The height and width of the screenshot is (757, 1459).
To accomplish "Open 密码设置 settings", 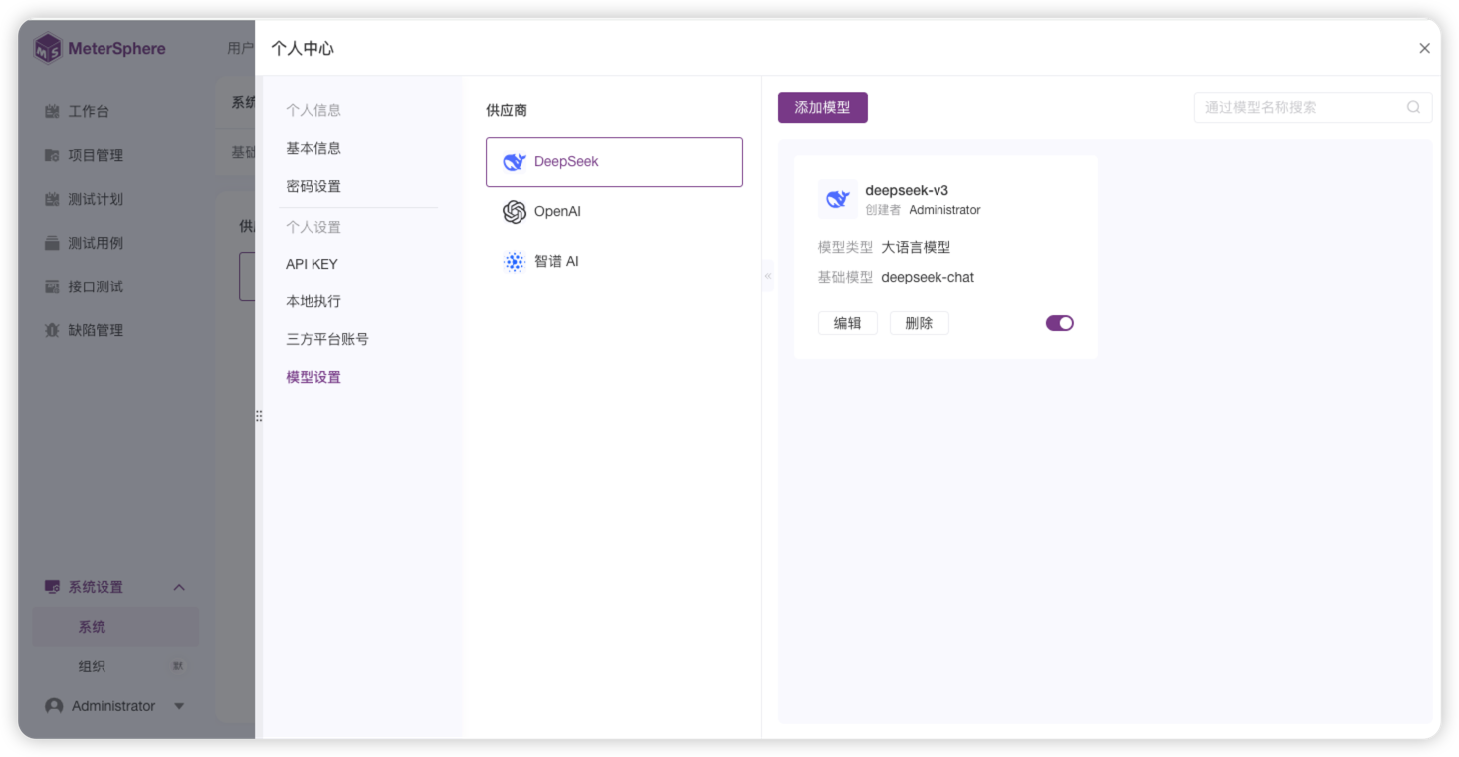I will pyautogui.click(x=313, y=186).
